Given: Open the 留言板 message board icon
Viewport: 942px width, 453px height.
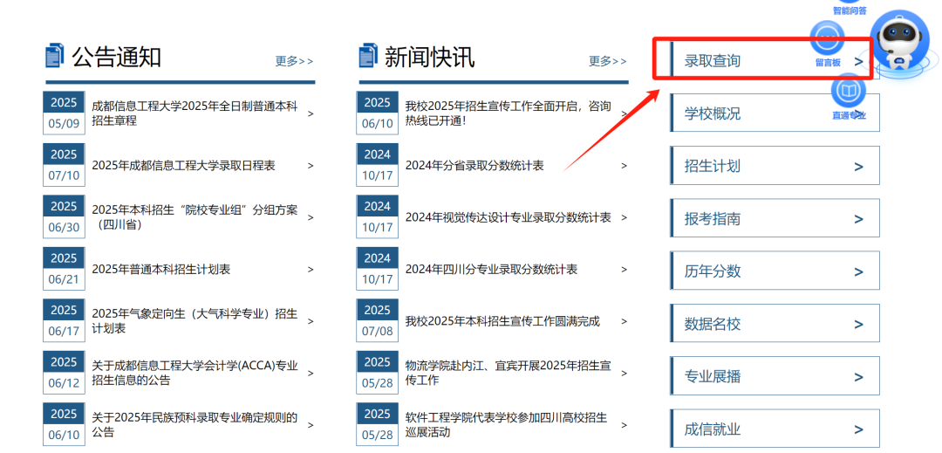Looking at the screenshot, I should coord(827,38).
